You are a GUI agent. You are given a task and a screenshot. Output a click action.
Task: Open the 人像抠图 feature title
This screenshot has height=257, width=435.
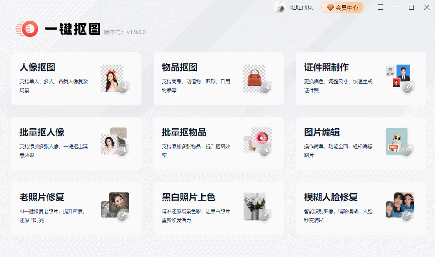37,67
